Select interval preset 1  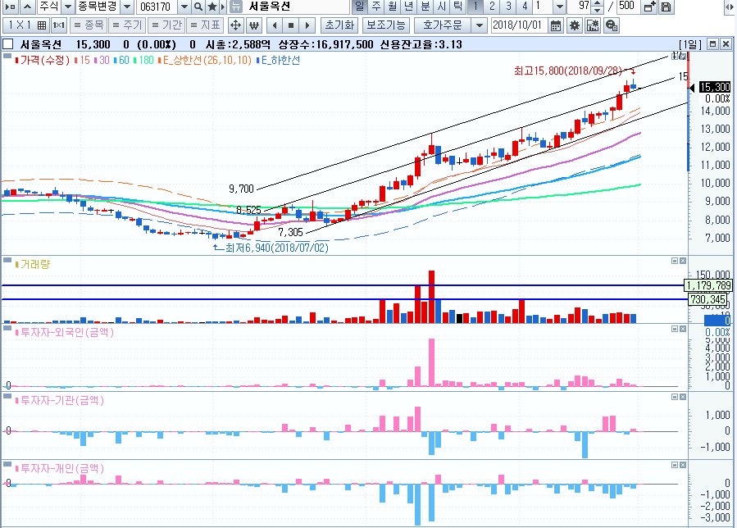475,7
